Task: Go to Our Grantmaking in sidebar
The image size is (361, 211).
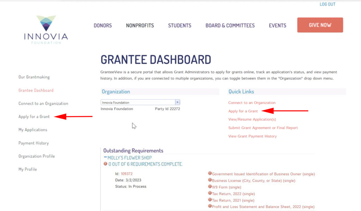Action: [34, 77]
